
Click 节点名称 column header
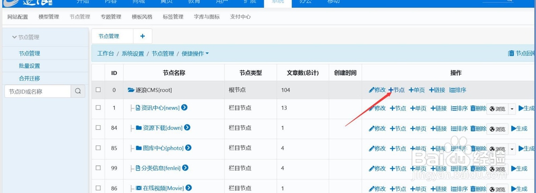tap(174, 73)
